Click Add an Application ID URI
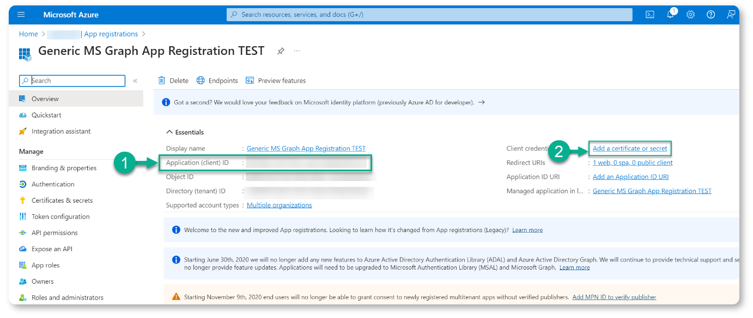Viewport: 753px width, 318px height. pyautogui.click(x=630, y=177)
